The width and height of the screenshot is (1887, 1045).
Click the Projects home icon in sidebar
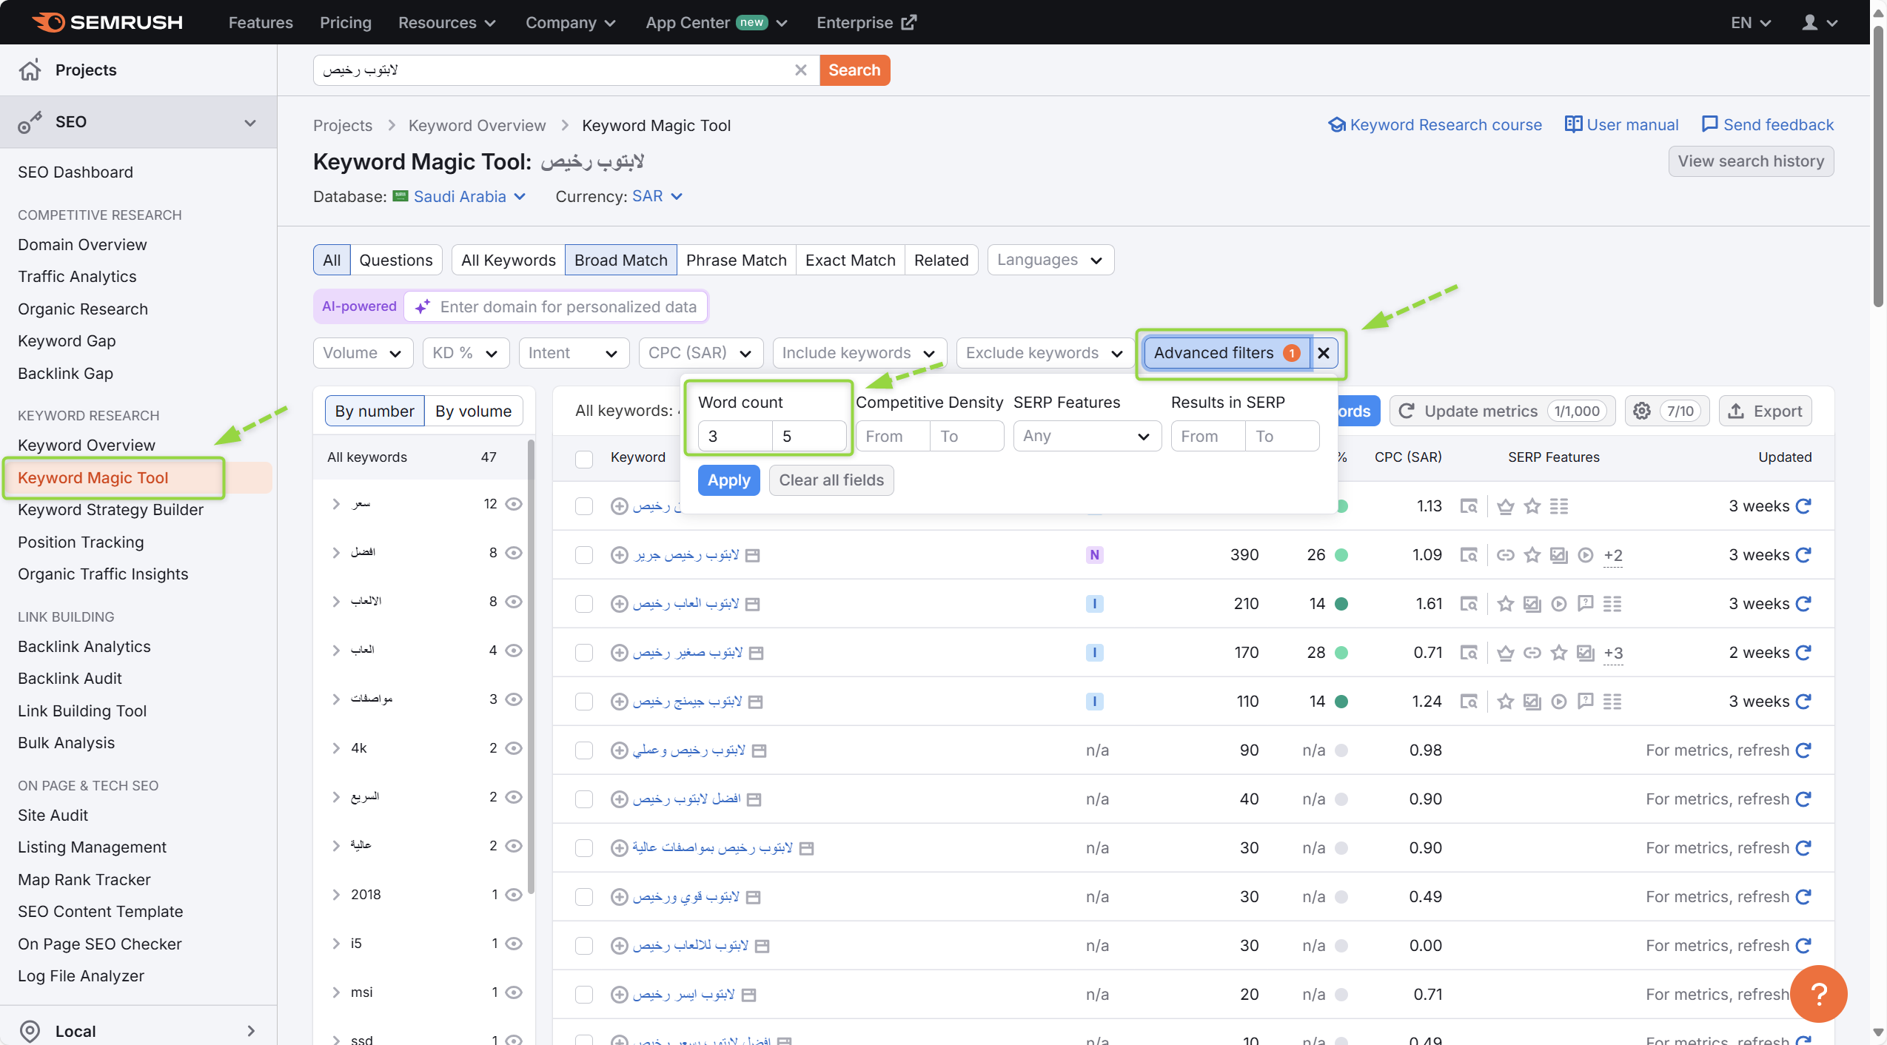30,70
